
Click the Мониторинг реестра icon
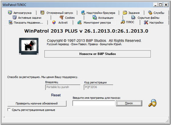pyautogui.click(x=80, y=22)
